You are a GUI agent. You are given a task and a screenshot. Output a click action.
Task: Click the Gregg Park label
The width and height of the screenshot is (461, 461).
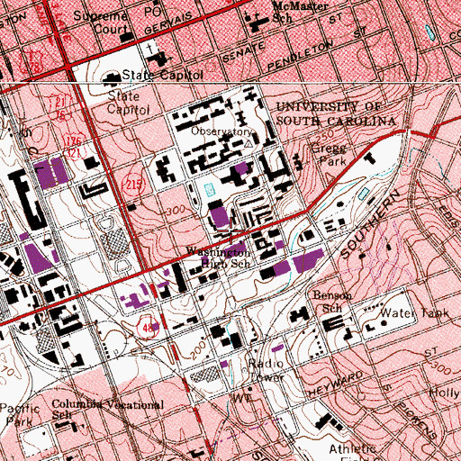point(330,155)
